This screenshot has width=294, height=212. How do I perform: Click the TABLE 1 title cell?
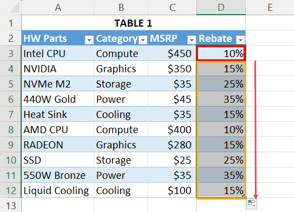[x=133, y=23]
